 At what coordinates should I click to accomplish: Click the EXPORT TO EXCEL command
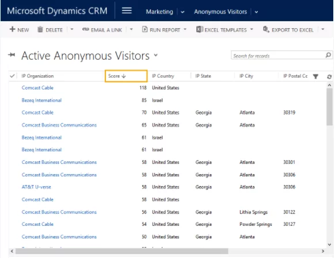click(x=288, y=30)
